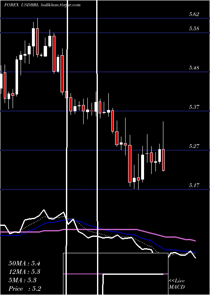Click the Price : 5.2 legend entry
This screenshot has height=295, width=210.
click(x=25, y=288)
